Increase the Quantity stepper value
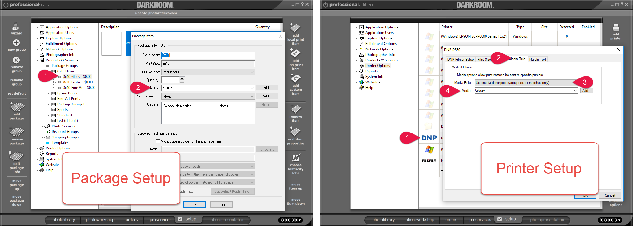The height and width of the screenshot is (226, 635). [x=182, y=78]
